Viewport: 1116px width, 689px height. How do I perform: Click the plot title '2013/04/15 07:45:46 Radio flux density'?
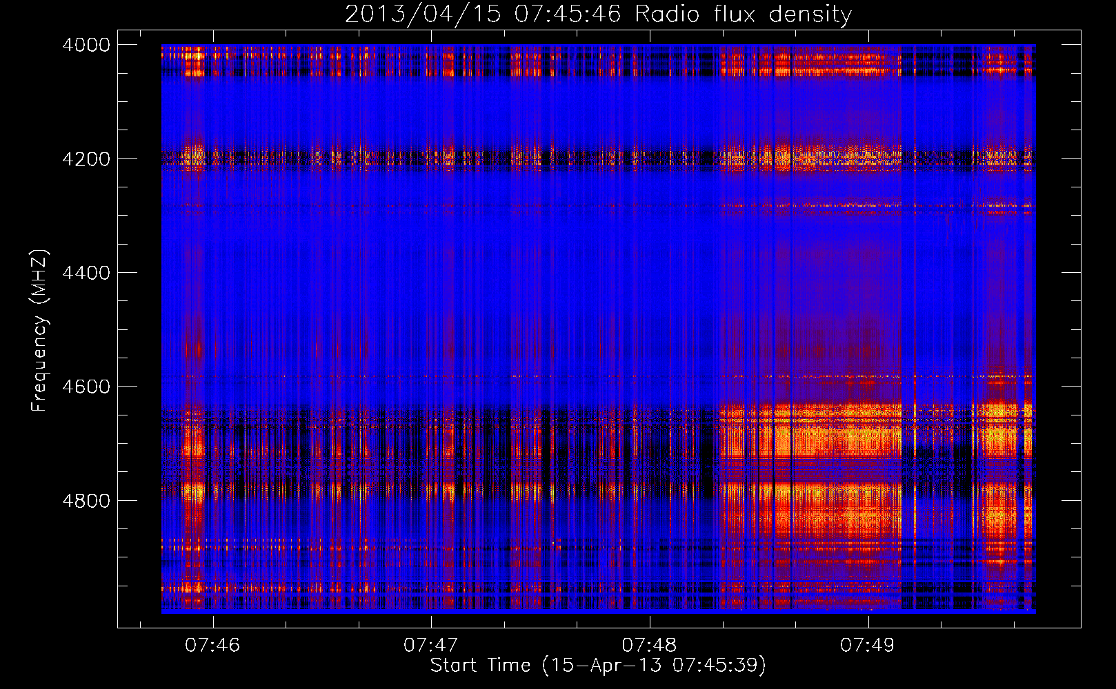point(598,14)
